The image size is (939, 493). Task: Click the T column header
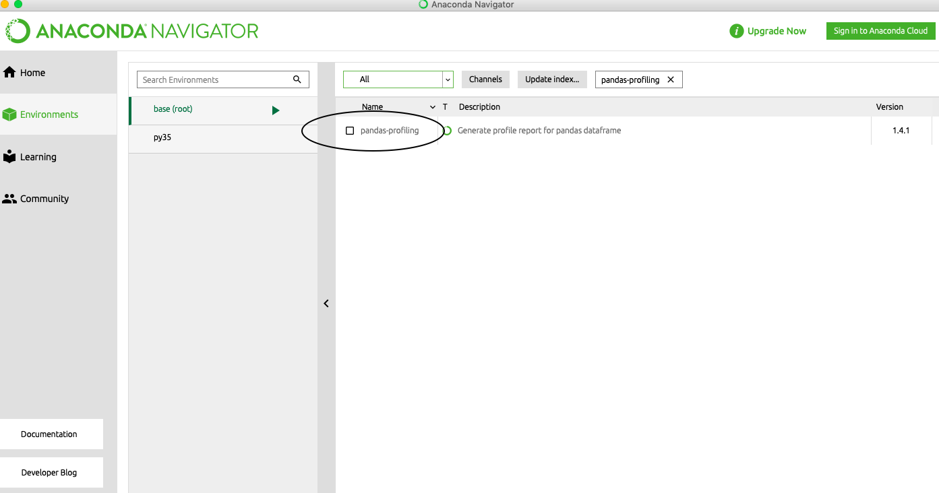pos(445,107)
